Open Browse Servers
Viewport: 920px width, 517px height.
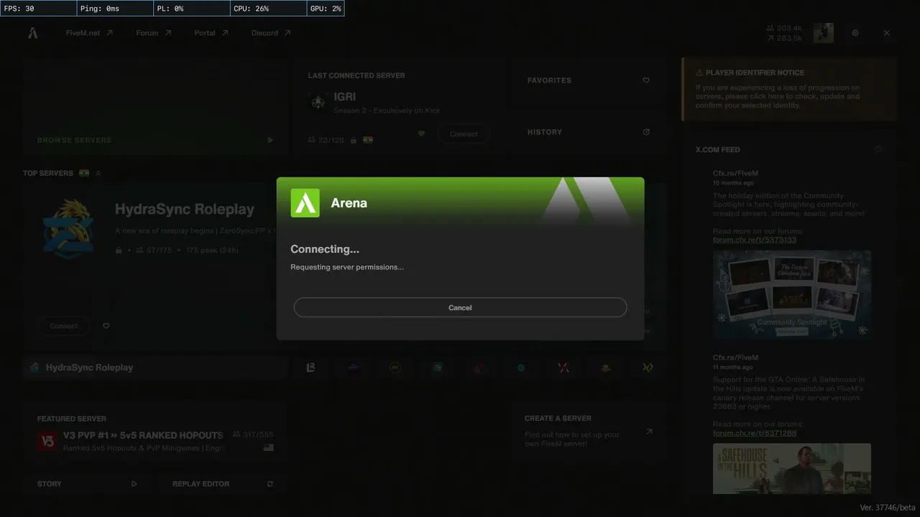[x=155, y=106]
